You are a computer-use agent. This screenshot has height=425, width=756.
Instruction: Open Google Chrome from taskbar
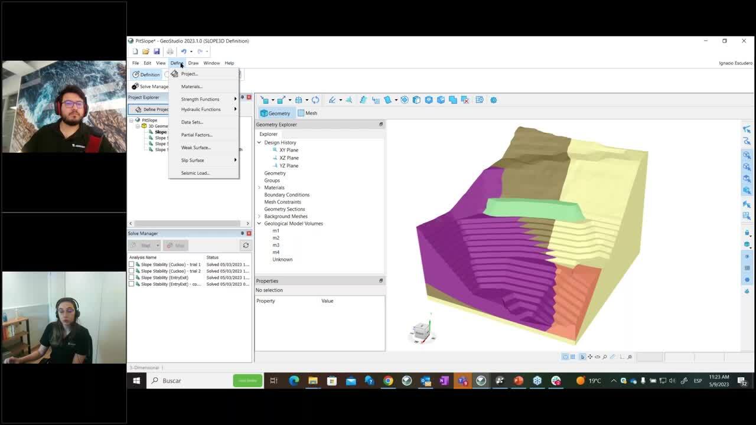click(388, 381)
